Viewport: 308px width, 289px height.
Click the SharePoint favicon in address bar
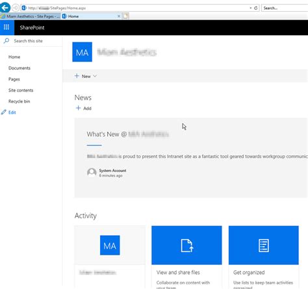(x=24, y=8)
